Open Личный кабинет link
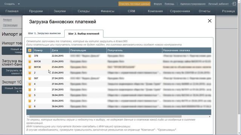The image size is (241, 135). point(218,4)
